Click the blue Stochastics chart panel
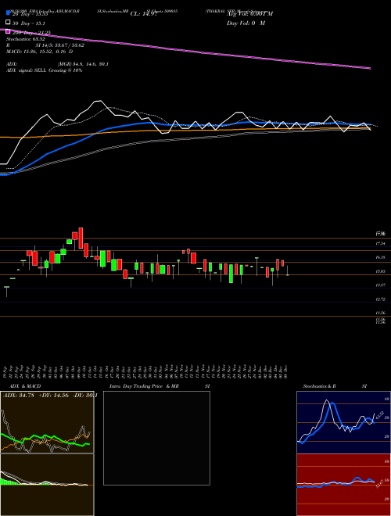This screenshot has height=516, width=391. (x=343, y=422)
